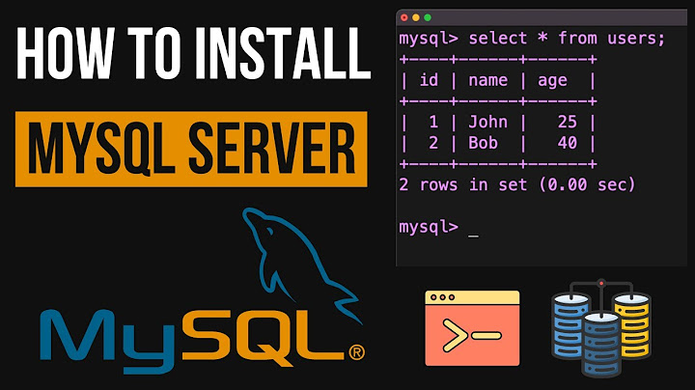Click the terminal prompt icon
Screen dimensions: 695x390
472,328
